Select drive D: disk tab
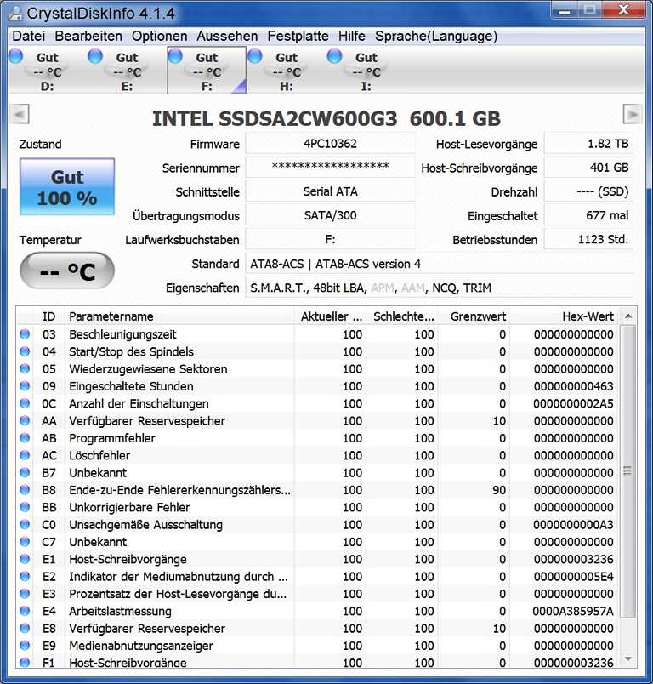The height and width of the screenshot is (684, 653). tap(47, 71)
